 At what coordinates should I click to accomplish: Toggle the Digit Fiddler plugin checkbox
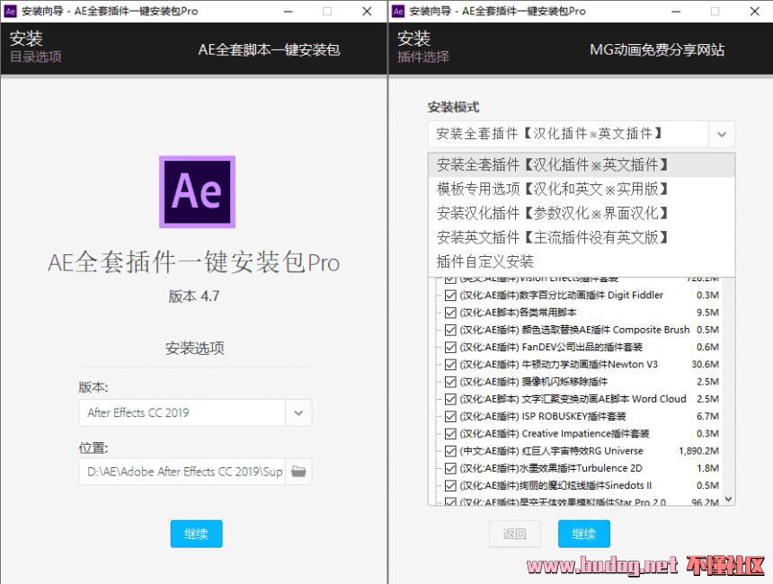tap(450, 296)
